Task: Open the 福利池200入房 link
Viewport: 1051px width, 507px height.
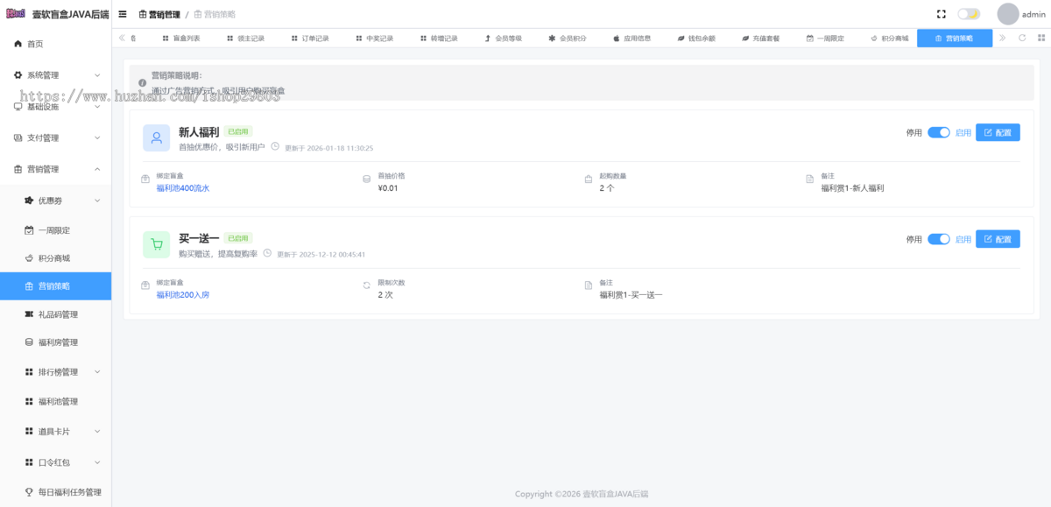Action: point(183,295)
